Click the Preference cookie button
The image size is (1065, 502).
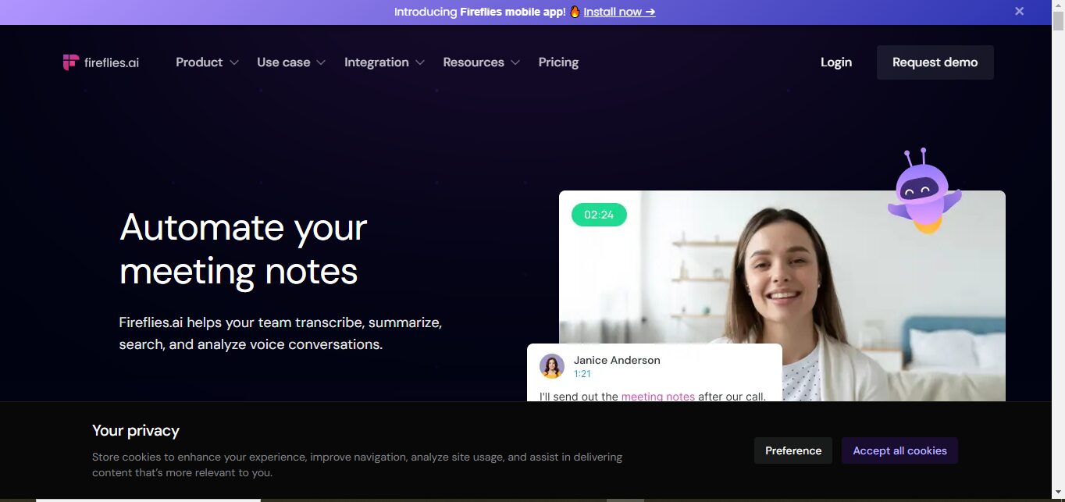pos(793,450)
